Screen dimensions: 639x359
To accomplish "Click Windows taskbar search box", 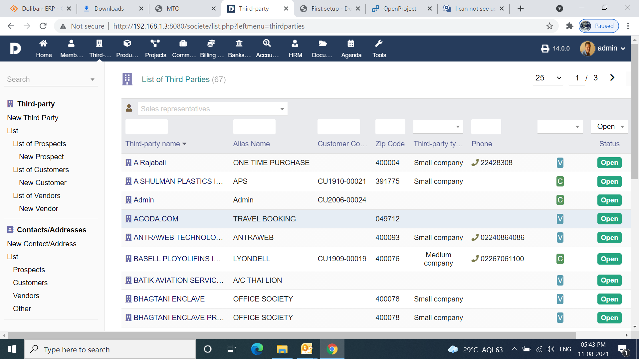I will [110, 349].
